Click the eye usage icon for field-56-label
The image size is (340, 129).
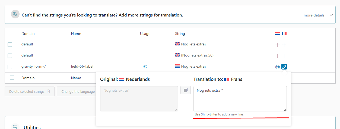pos(145,67)
